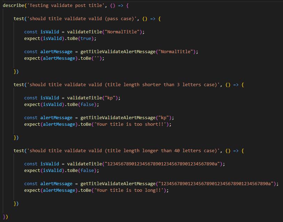The width and height of the screenshot is (283, 222).
Task: Click the 'longer than 40 letters case' test title
Action: coord(123,150)
